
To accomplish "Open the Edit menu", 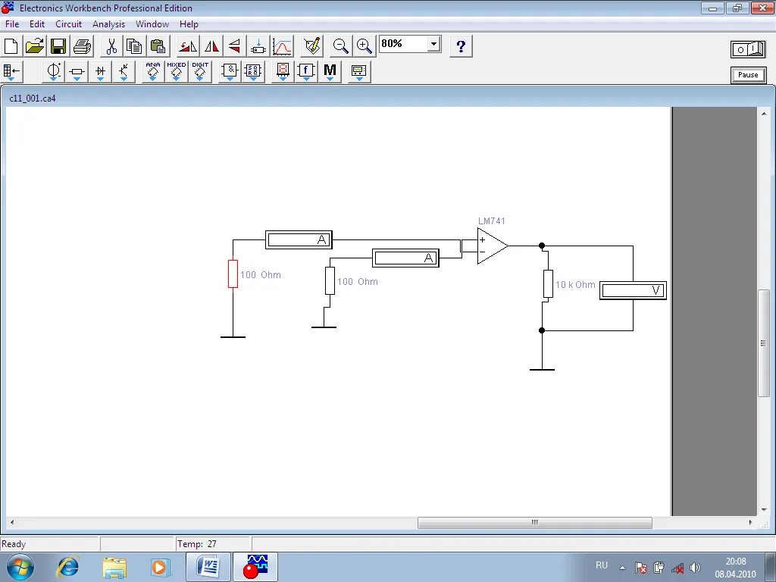I will pos(37,23).
